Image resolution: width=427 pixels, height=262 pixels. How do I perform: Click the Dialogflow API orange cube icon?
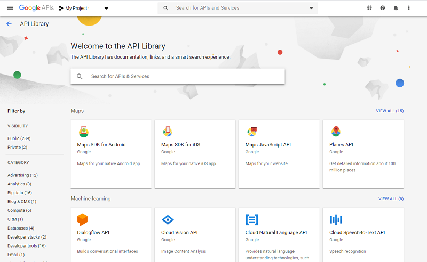click(82, 219)
